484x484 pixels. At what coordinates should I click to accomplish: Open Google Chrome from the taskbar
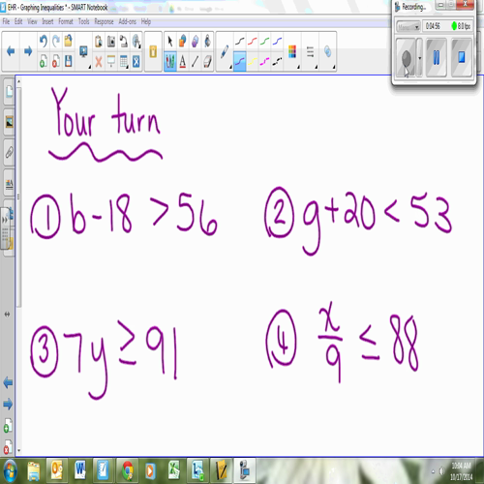coord(127,471)
